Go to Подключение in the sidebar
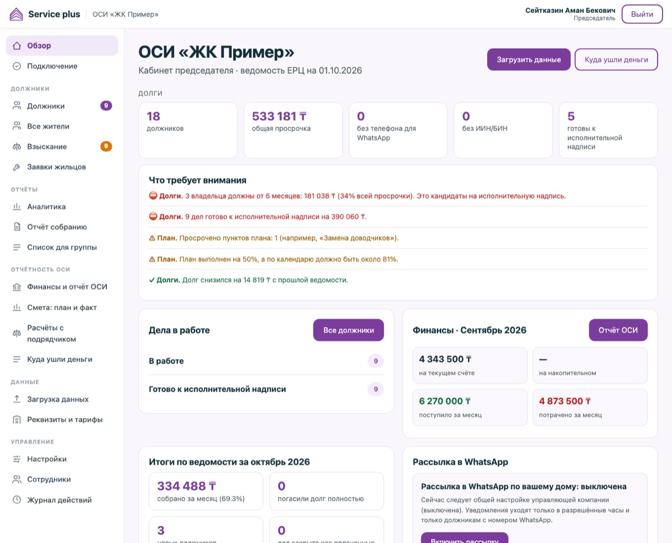This screenshot has width=672, height=543. pyautogui.click(x=62, y=66)
